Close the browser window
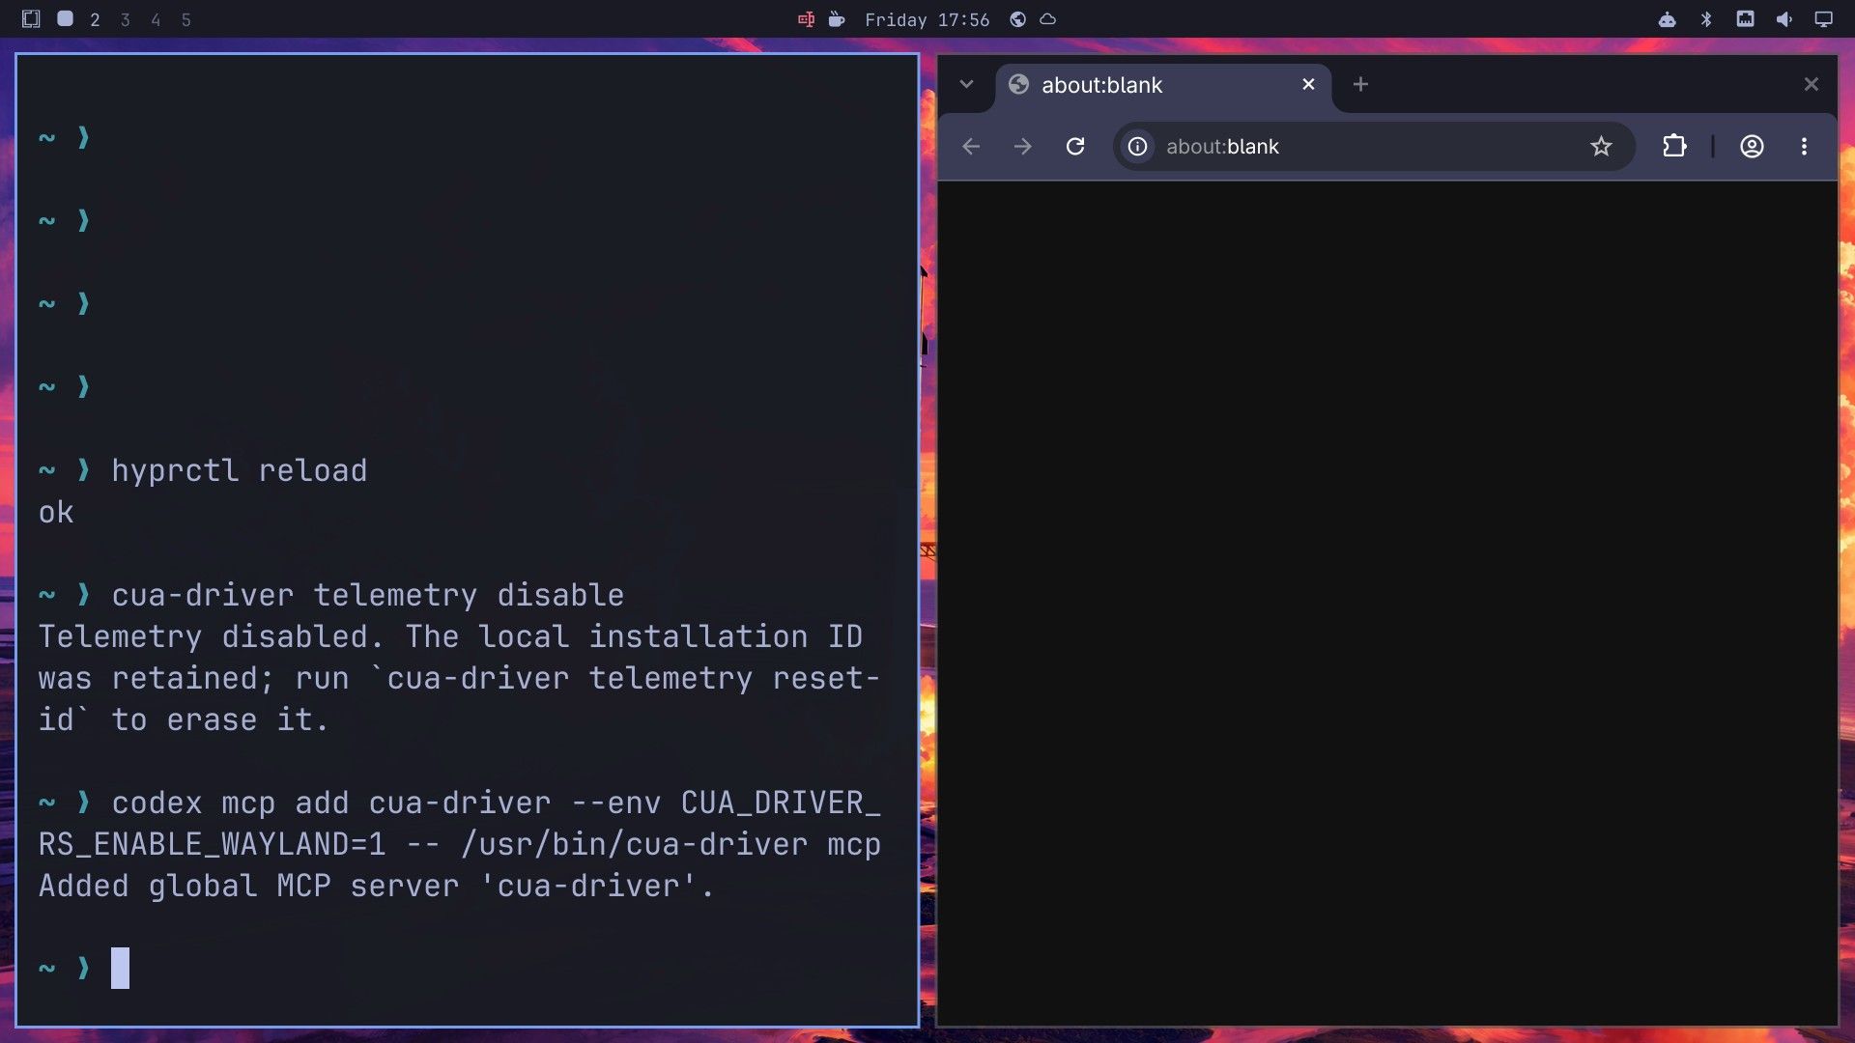Image resolution: width=1855 pixels, height=1043 pixels. [x=1812, y=84]
